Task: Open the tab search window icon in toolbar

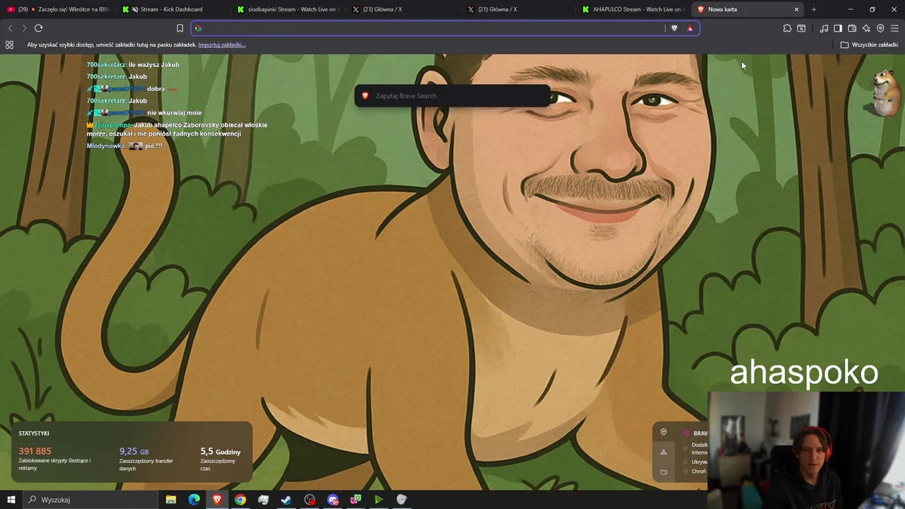Action: [x=801, y=28]
